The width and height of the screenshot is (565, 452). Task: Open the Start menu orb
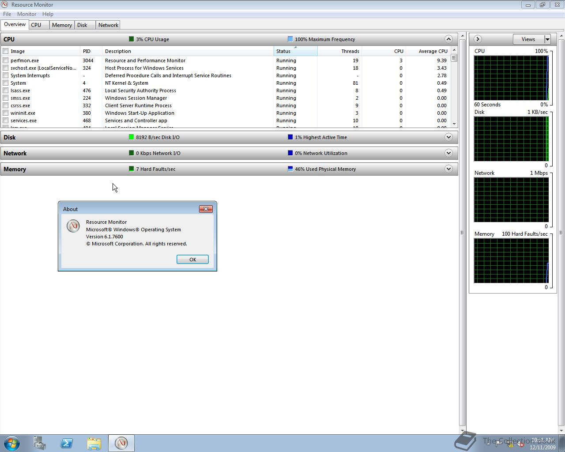12,443
